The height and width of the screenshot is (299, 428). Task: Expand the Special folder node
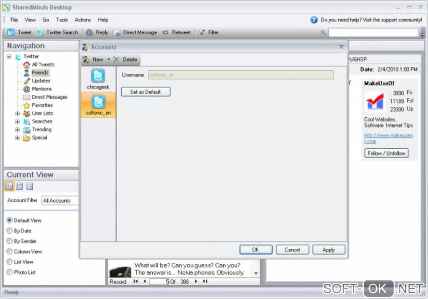(x=18, y=138)
